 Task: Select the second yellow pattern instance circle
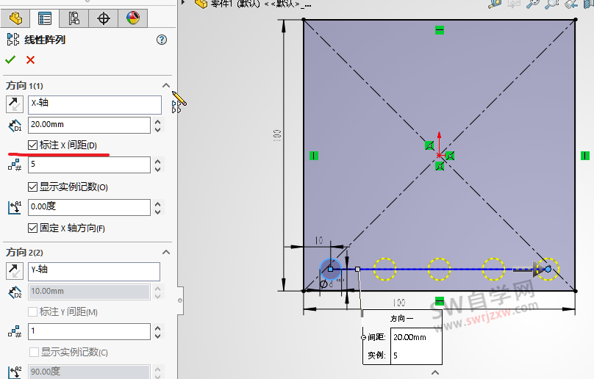click(x=384, y=270)
